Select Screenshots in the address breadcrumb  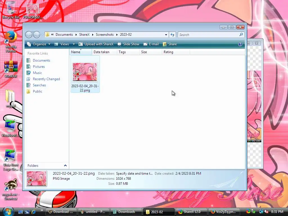(105, 35)
